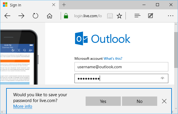Open the More actions ellipsis menu
178x114 pixels.
pos(171,16)
